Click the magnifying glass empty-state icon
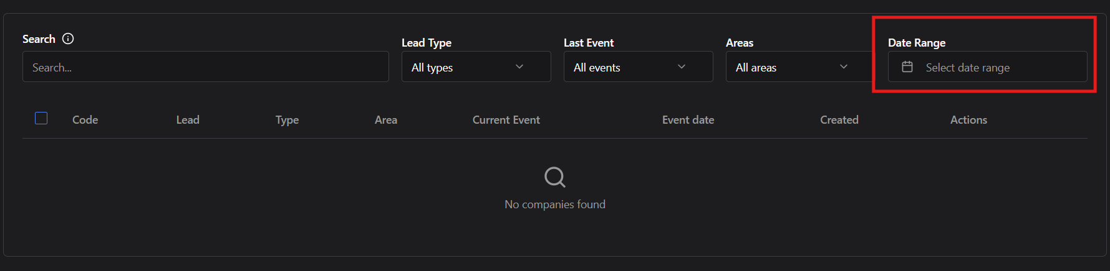This screenshot has width=1110, height=271. 554,177
